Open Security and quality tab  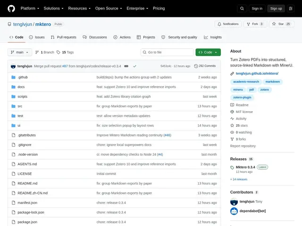point(179,37)
